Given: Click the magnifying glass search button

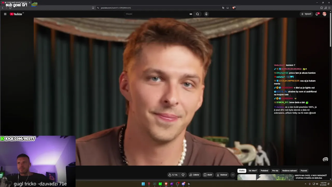Looking at the screenshot, I should click(x=197, y=14).
